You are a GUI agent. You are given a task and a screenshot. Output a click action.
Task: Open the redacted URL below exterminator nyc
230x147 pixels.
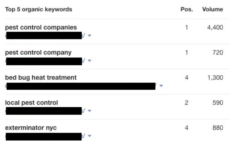click(x=44, y=136)
